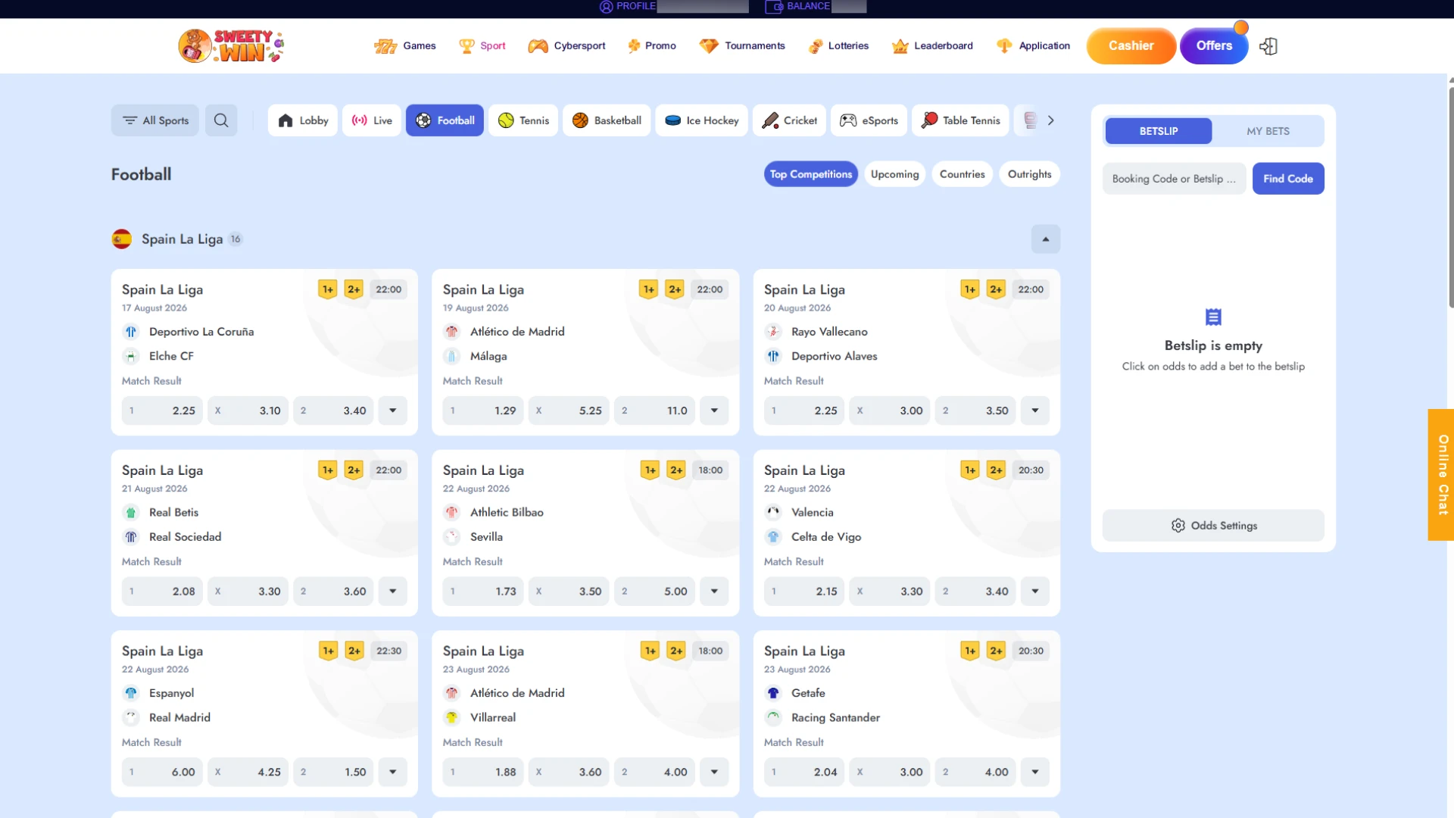
Task: Click 1+ badge on Deportivo La Coruña card
Action: 328,289
